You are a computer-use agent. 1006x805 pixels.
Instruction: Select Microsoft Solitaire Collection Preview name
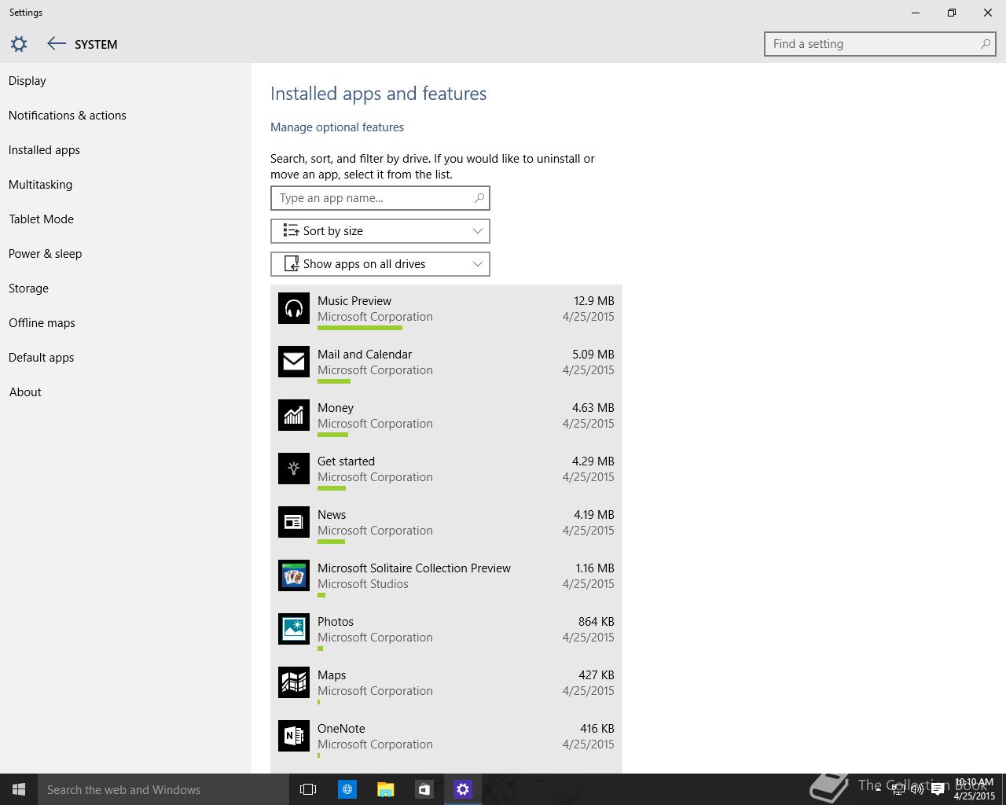(414, 568)
